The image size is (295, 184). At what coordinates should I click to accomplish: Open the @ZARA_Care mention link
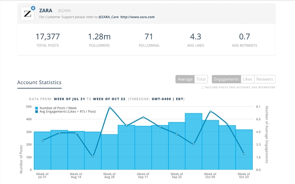pos(109,17)
